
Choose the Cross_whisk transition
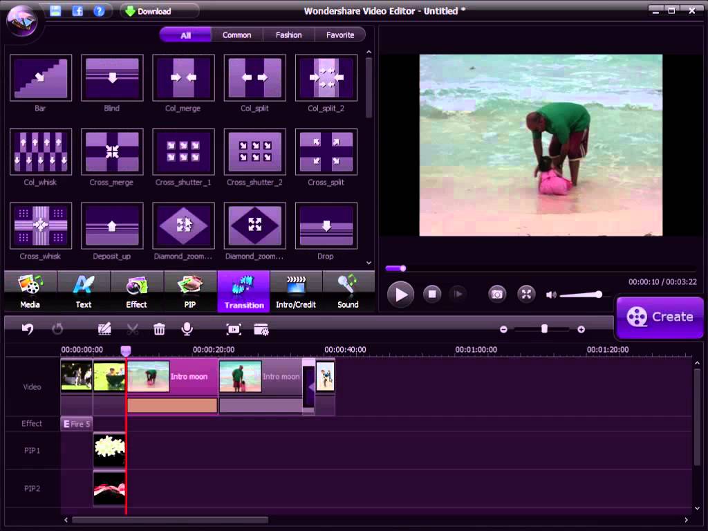[41, 226]
